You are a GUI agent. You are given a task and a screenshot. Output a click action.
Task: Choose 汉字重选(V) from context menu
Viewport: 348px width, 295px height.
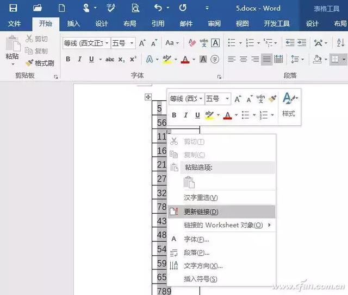(221, 197)
